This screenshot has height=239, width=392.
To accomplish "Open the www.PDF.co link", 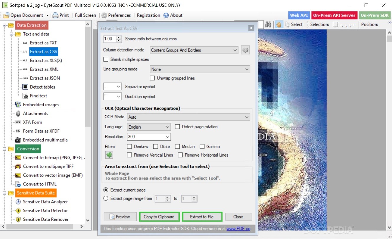I will click(238, 228).
